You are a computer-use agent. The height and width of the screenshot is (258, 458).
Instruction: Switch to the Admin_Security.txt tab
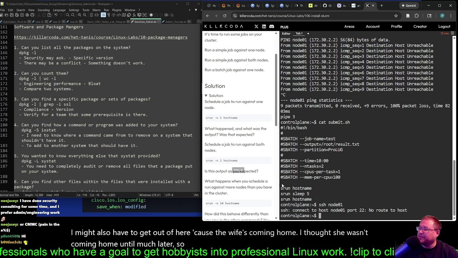[x=176, y=22]
